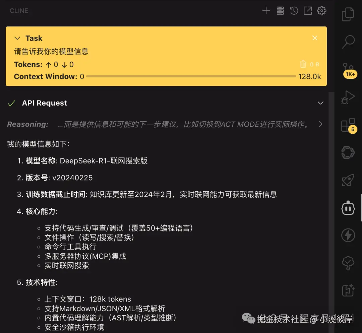Open MCP servers icon in Cline header
362x333 pixels.
280,10
